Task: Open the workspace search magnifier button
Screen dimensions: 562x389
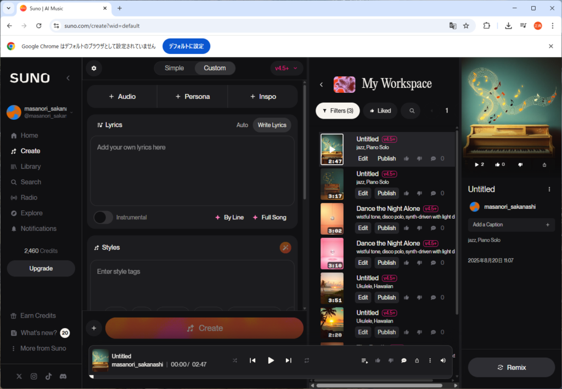Action: (411, 110)
